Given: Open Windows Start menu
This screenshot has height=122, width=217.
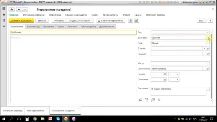Looking at the screenshot, I should click(x=4, y=119).
